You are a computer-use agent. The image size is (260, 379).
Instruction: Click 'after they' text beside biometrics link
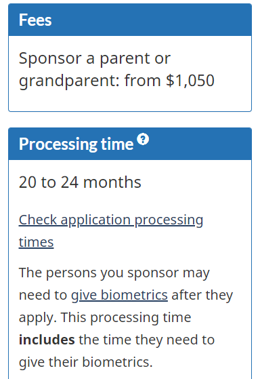(x=202, y=296)
